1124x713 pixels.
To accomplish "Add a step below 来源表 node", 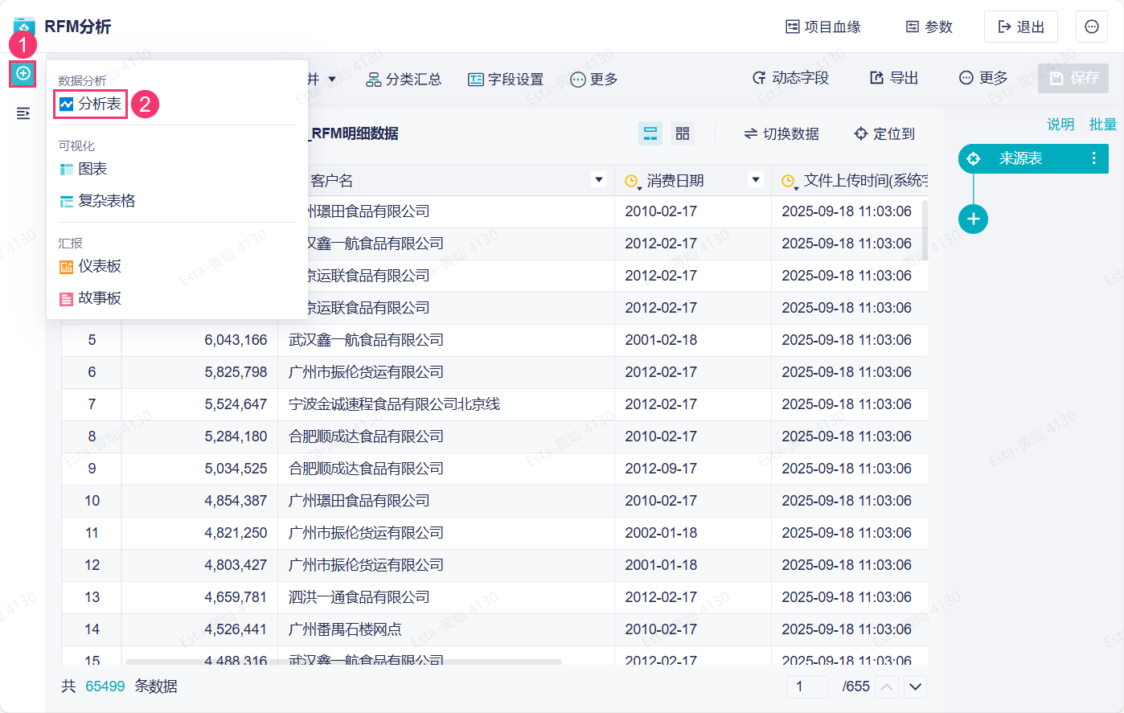I will click(973, 219).
